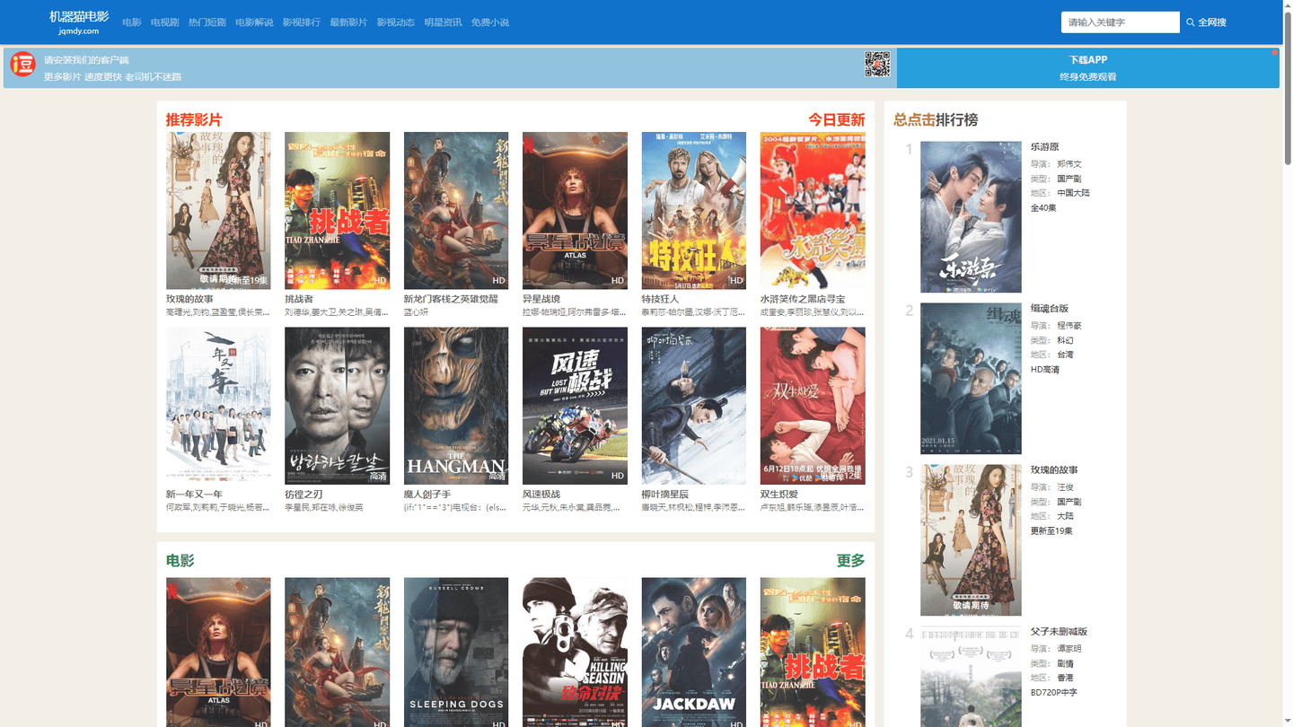The width and height of the screenshot is (1293, 727).
Task: Open the 免费小说 navigation menu item
Action: [490, 22]
